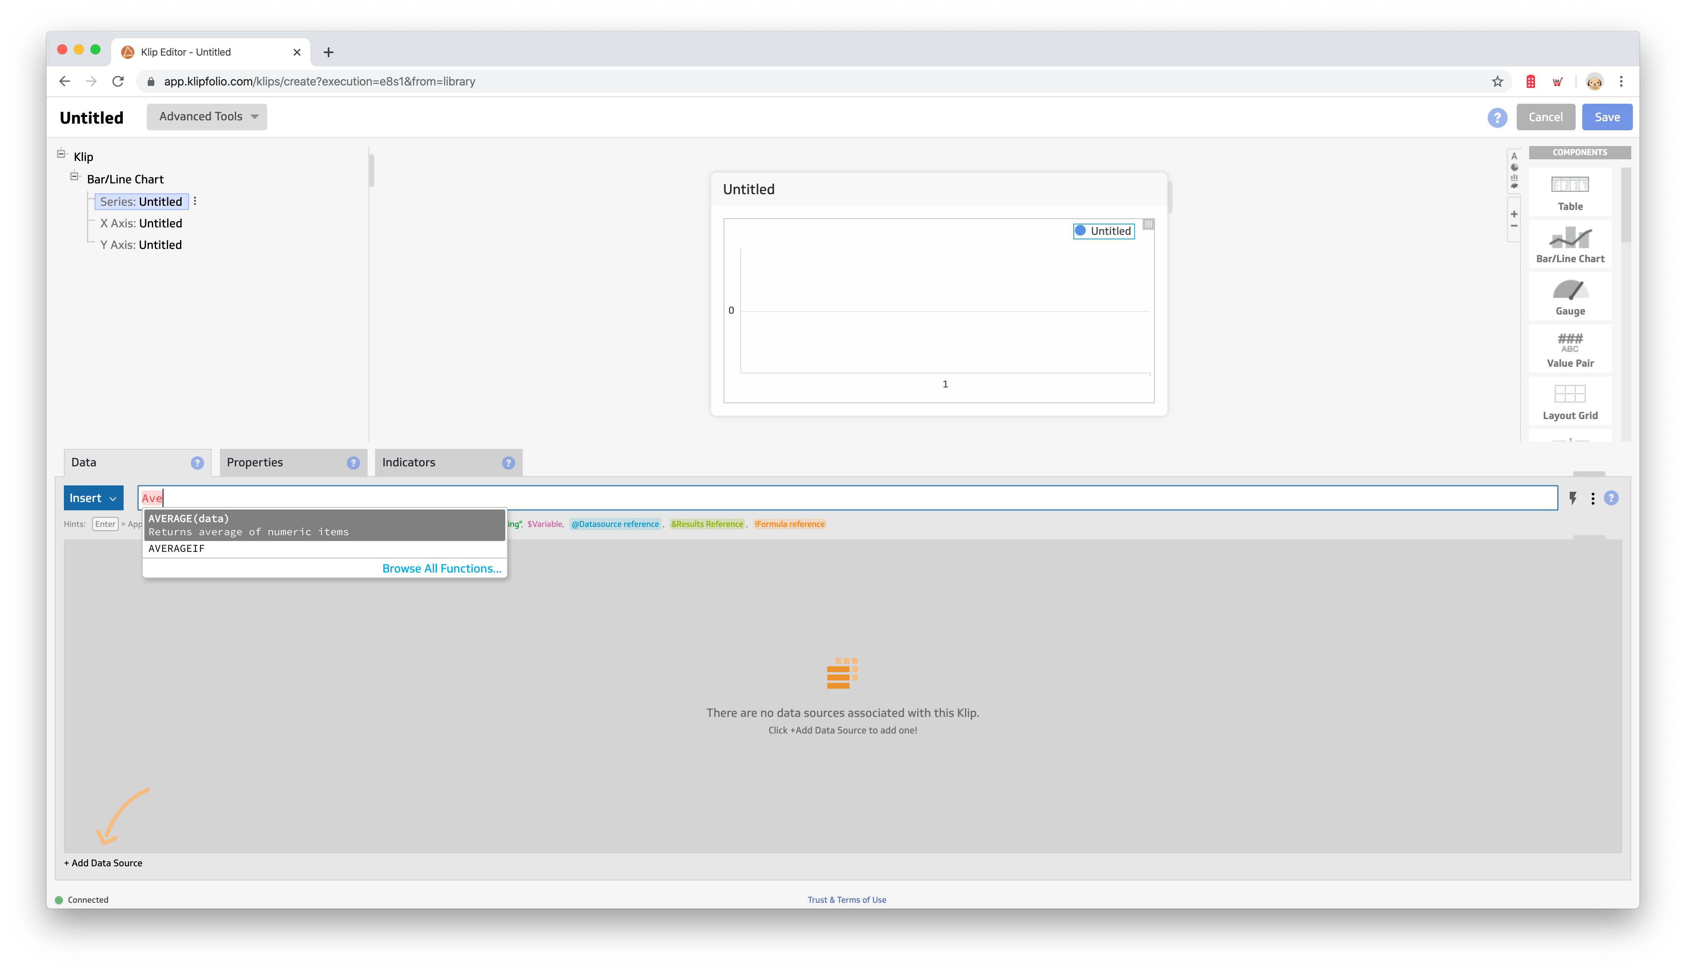Open the formula bar three-dot options menu
This screenshot has width=1686, height=970.
tap(1592, 498)
